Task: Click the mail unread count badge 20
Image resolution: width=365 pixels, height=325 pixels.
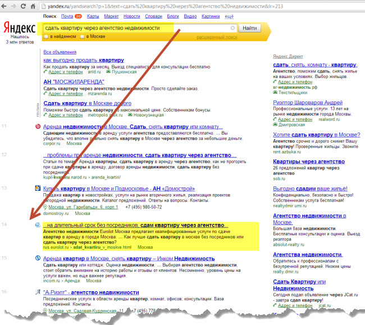Action: [78, 16]
